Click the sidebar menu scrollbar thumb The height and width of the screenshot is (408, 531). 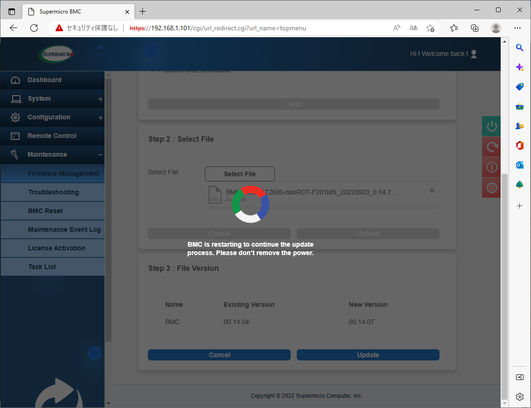click(108, 210)
